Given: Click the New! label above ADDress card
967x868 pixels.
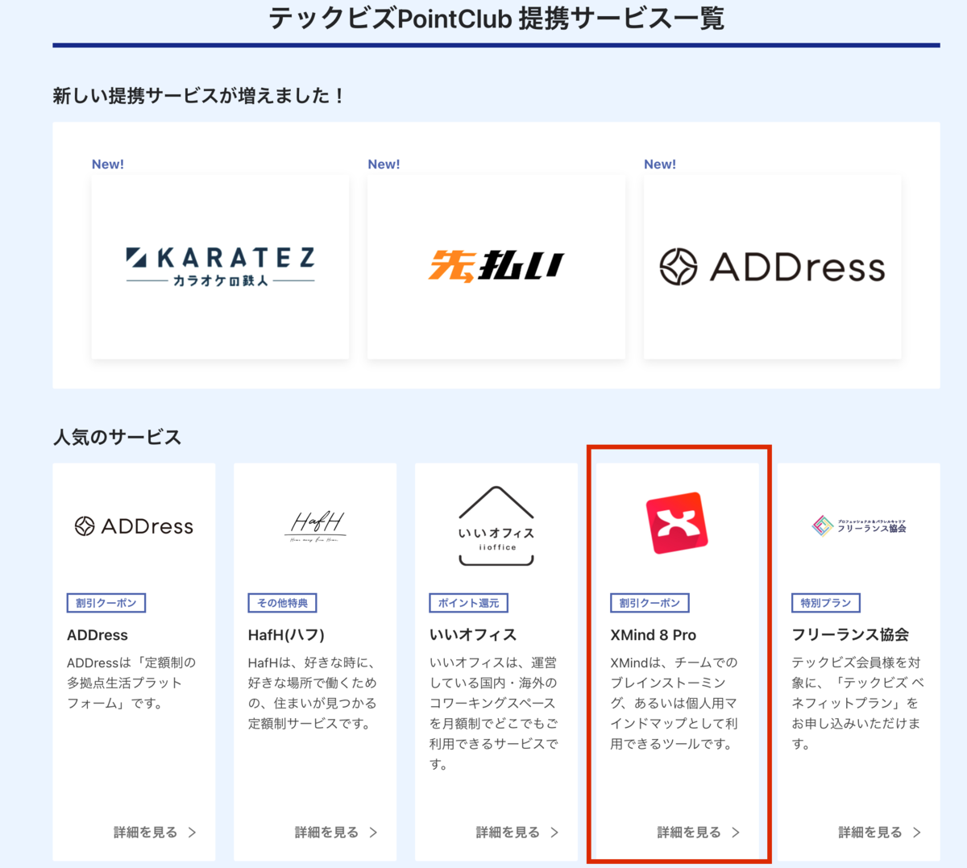Looking at the screenshot, I should point(660,164).
